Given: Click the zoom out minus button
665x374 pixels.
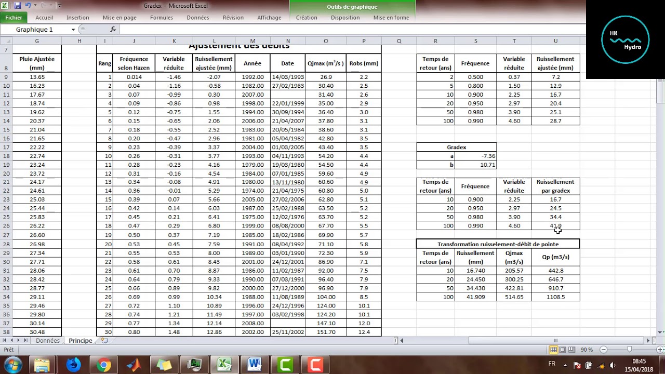Looking at the screenshot, I should click(x=603, y=350).
